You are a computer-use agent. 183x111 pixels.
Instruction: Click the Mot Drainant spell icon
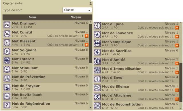(x=7, y=25)
